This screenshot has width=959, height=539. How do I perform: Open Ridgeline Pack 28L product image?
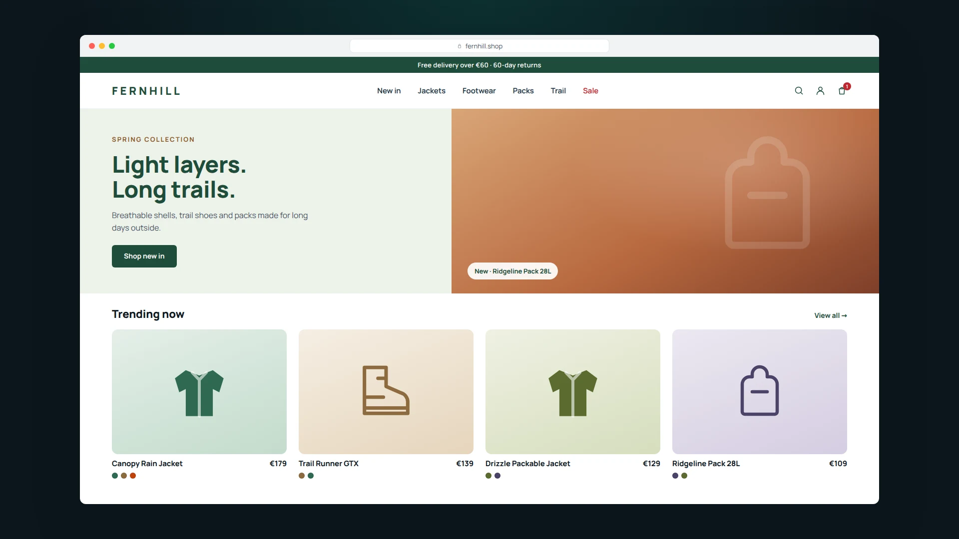click(760, 392)
